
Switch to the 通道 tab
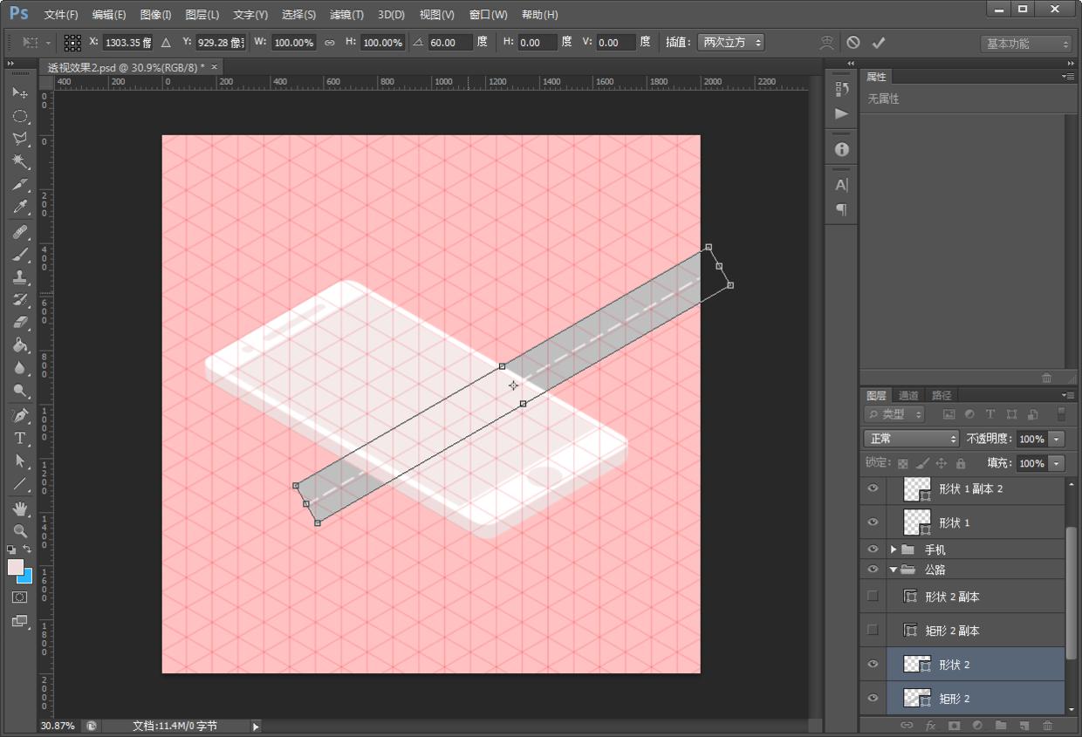908,395
